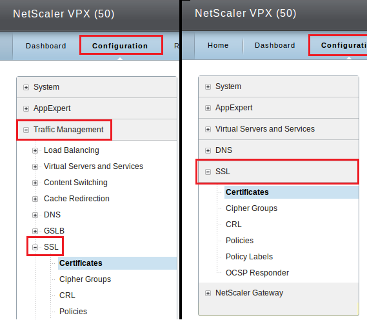This screenshot has width=367, height=320.
Task: Expand top-level DNS node in right panel
Action: click(x=208, y=150)
